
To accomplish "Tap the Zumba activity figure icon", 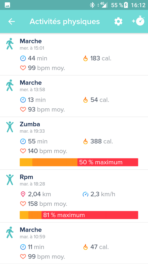I will [x=10, y=127].
